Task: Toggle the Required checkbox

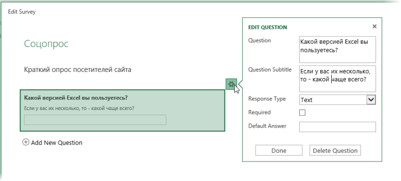Action: click(x=302, y=112)
